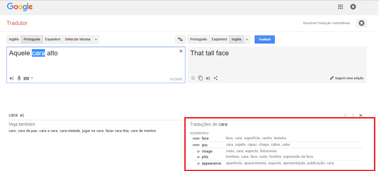Expand the target language dropdown arrow
Image resolution: width=379 pixels, height=171 pixels.
tap(247, 40)
